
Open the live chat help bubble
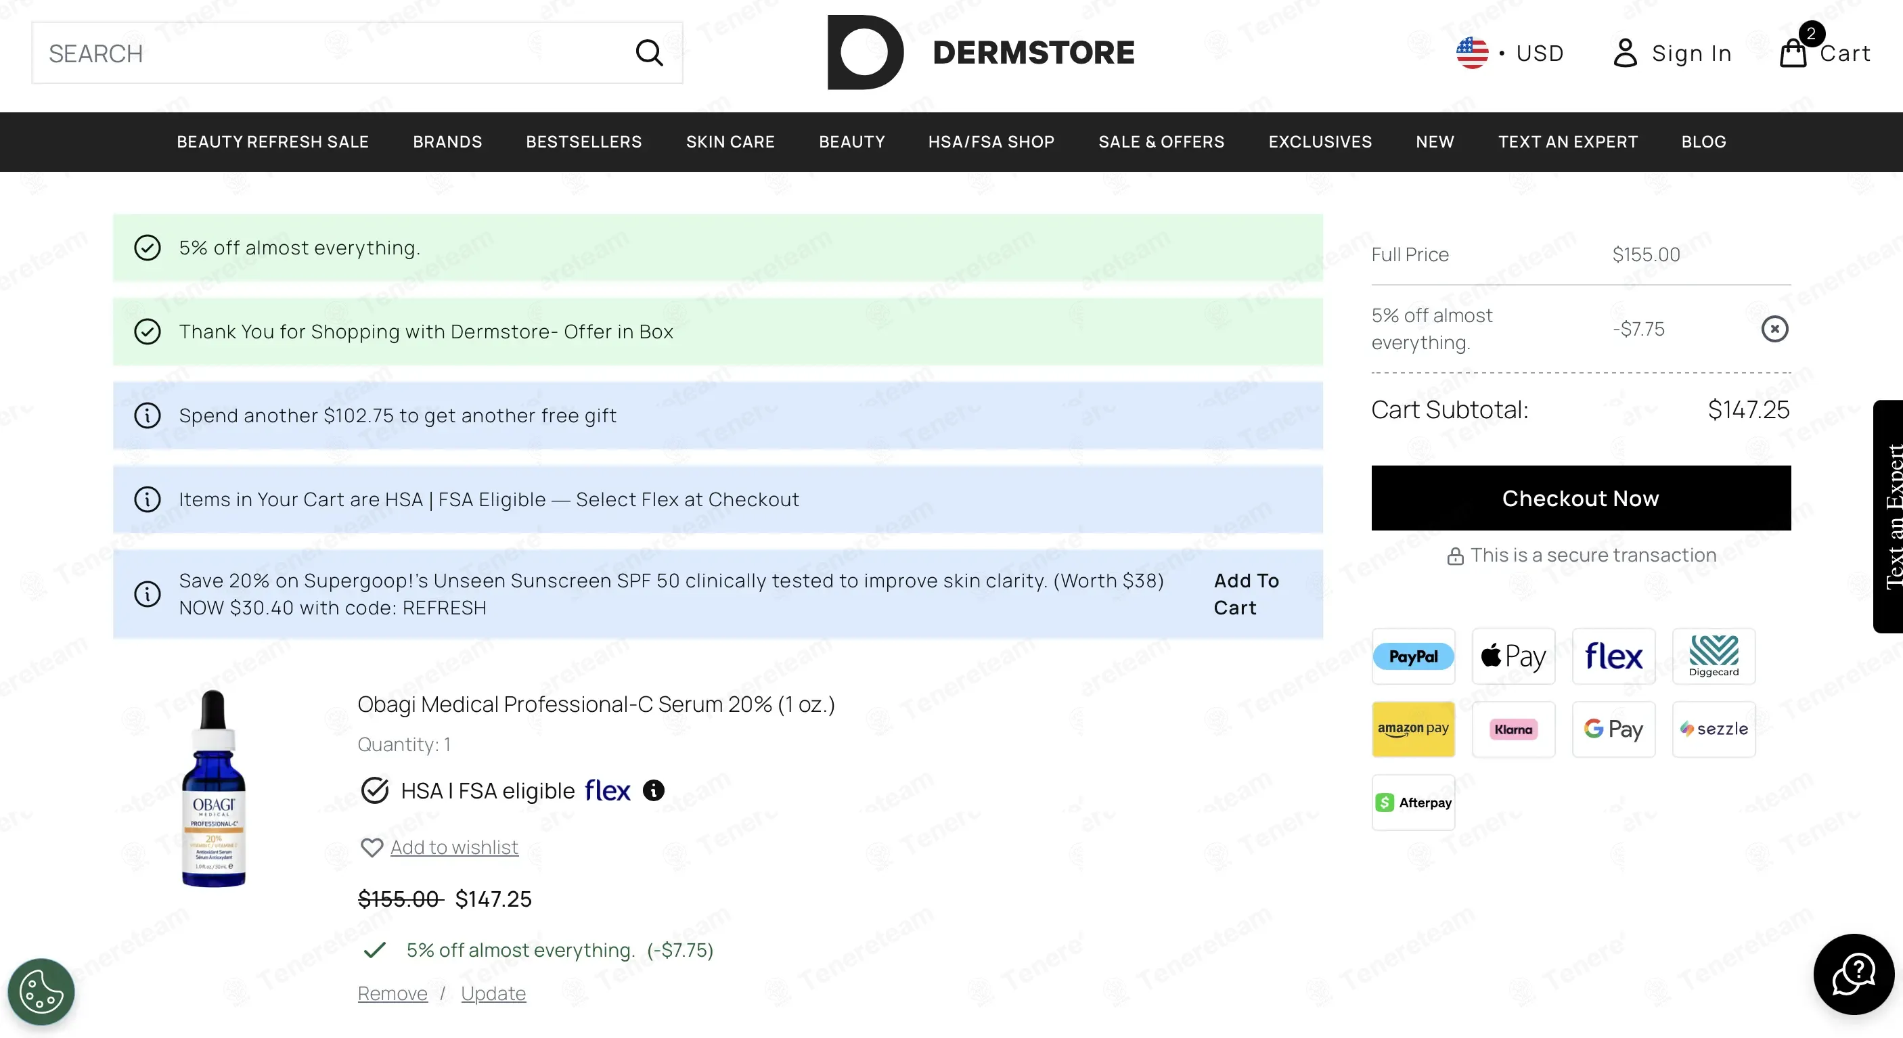[1854, 974]
